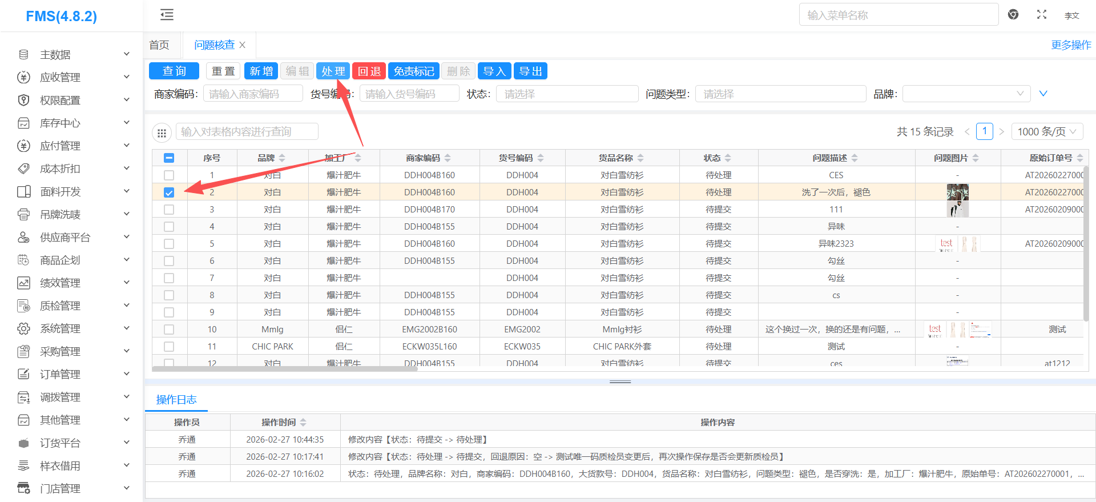Open the table column settings grid icon

162,132
